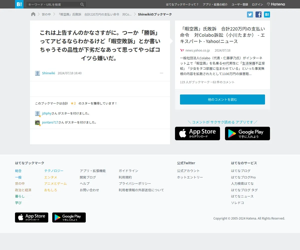This screenshot has width=300, height=250.
Task: Open ユーザー登録 in top menu
Action: click(240, 4)
